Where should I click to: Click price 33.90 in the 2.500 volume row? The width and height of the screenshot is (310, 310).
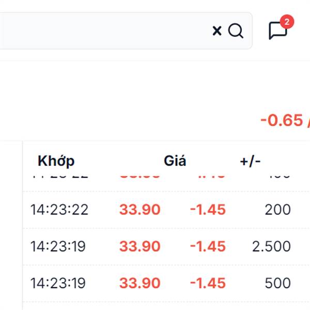pyautogui.click(x=140, y=246)
